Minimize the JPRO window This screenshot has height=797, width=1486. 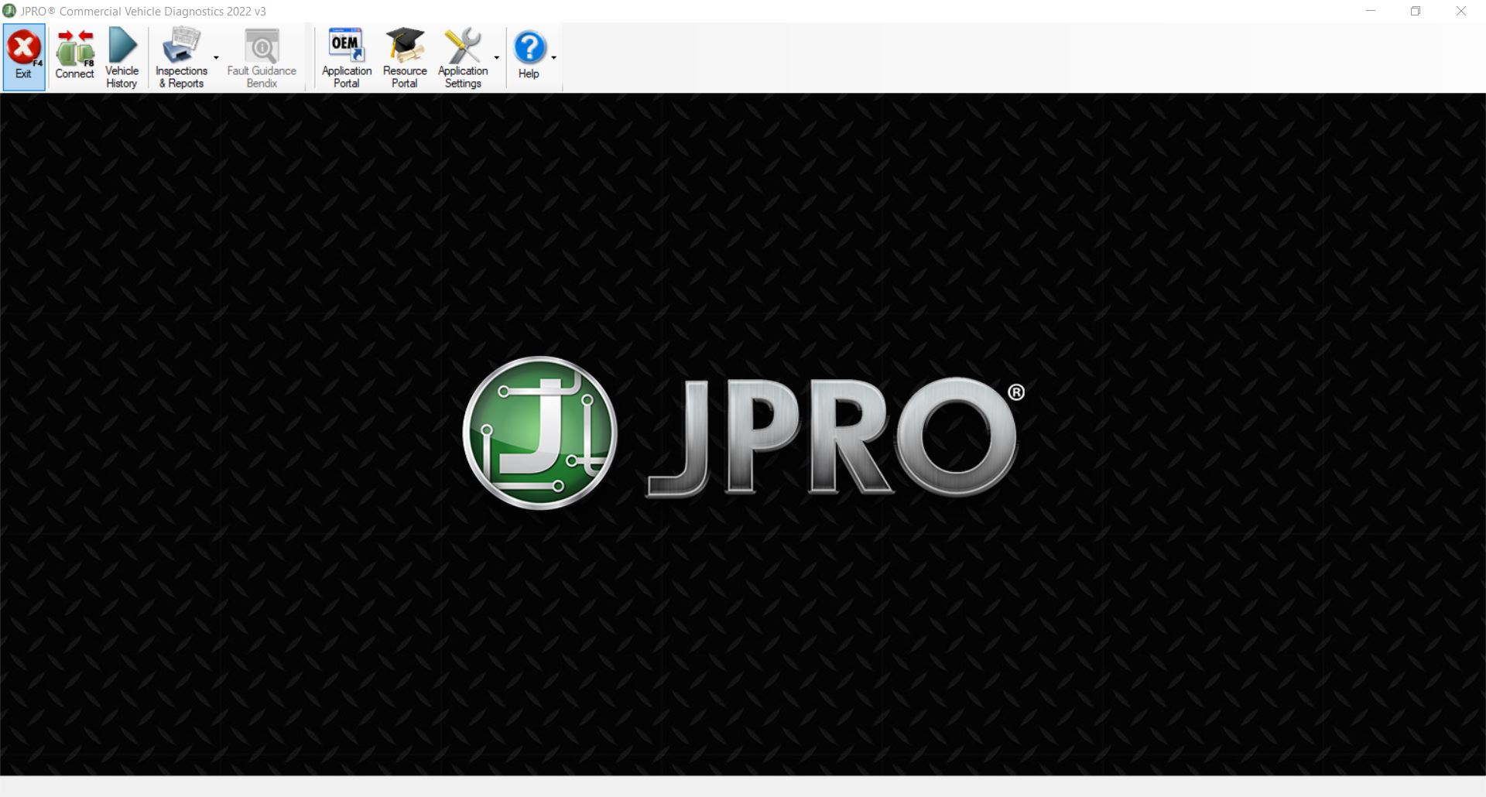click(x=1371, y=11)
